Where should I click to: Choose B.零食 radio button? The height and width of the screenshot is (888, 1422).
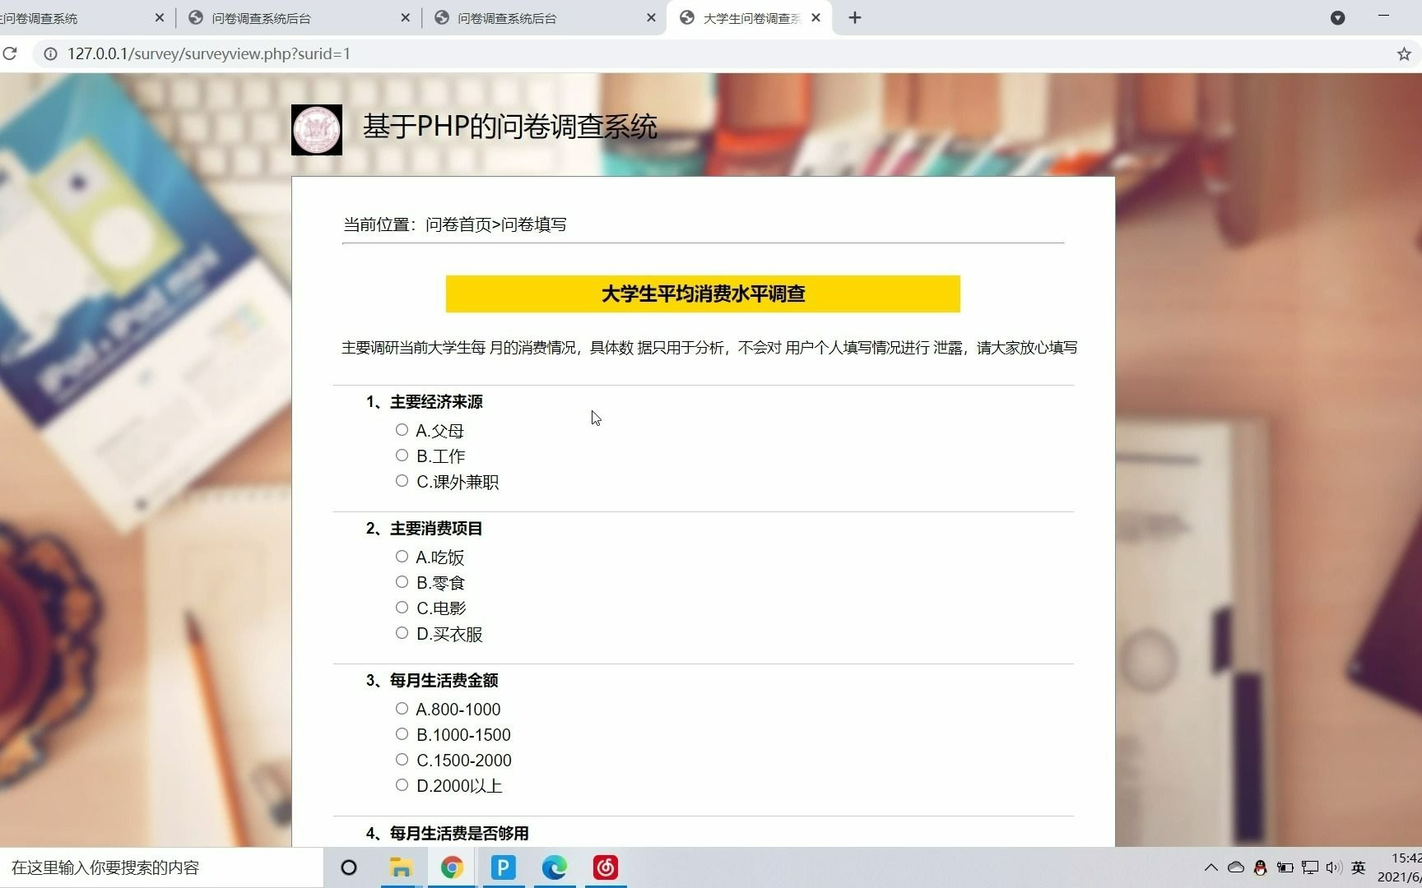click(402, 582)
